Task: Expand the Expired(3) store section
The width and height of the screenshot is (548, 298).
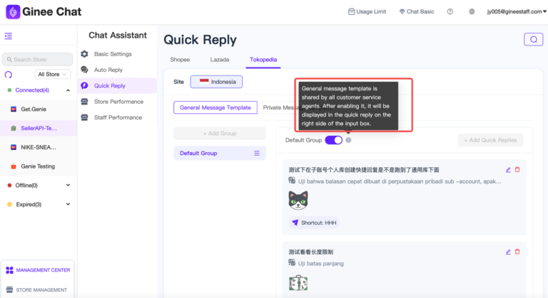Action: coord(68,204)
